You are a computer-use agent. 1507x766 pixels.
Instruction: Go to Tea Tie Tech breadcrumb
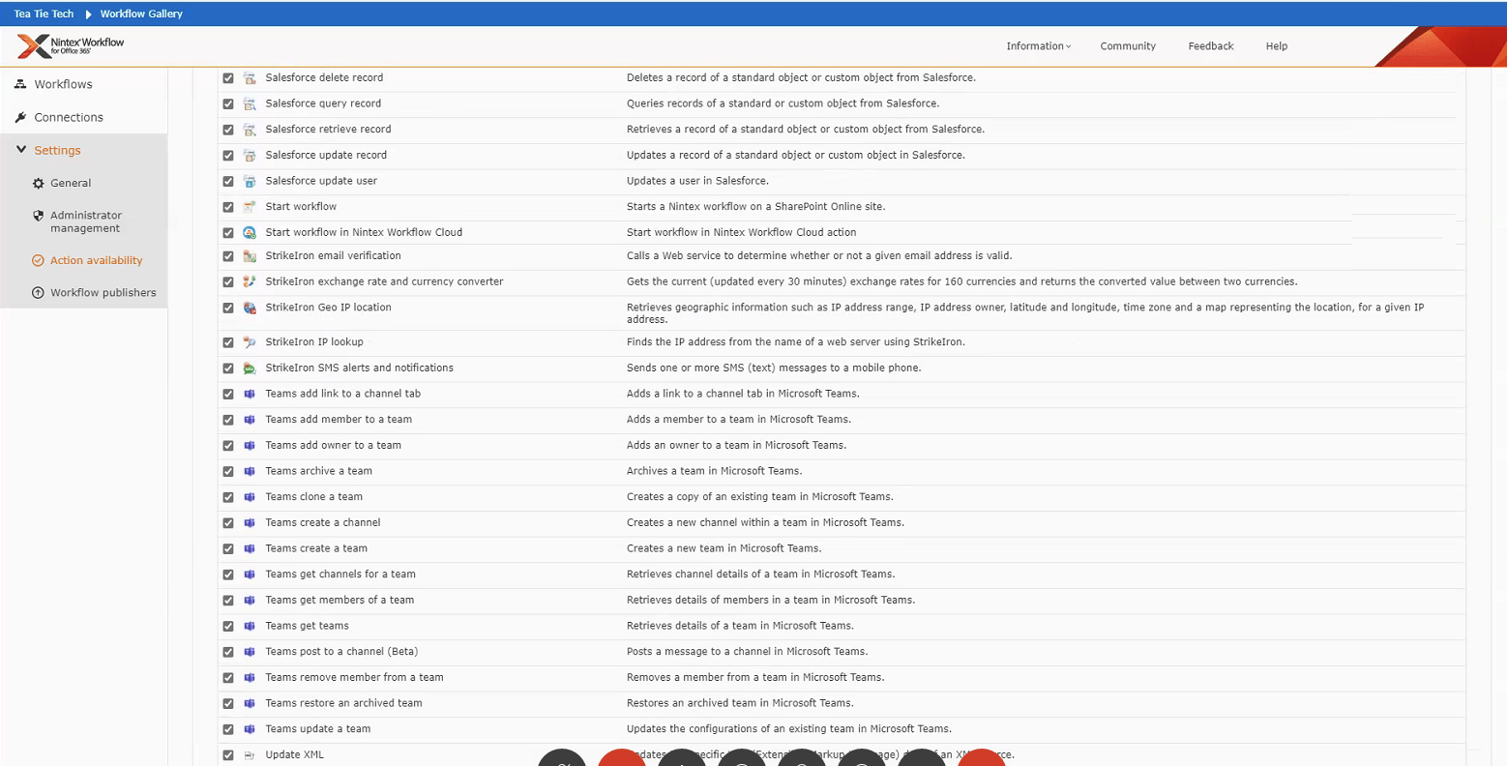click(44, 14)
